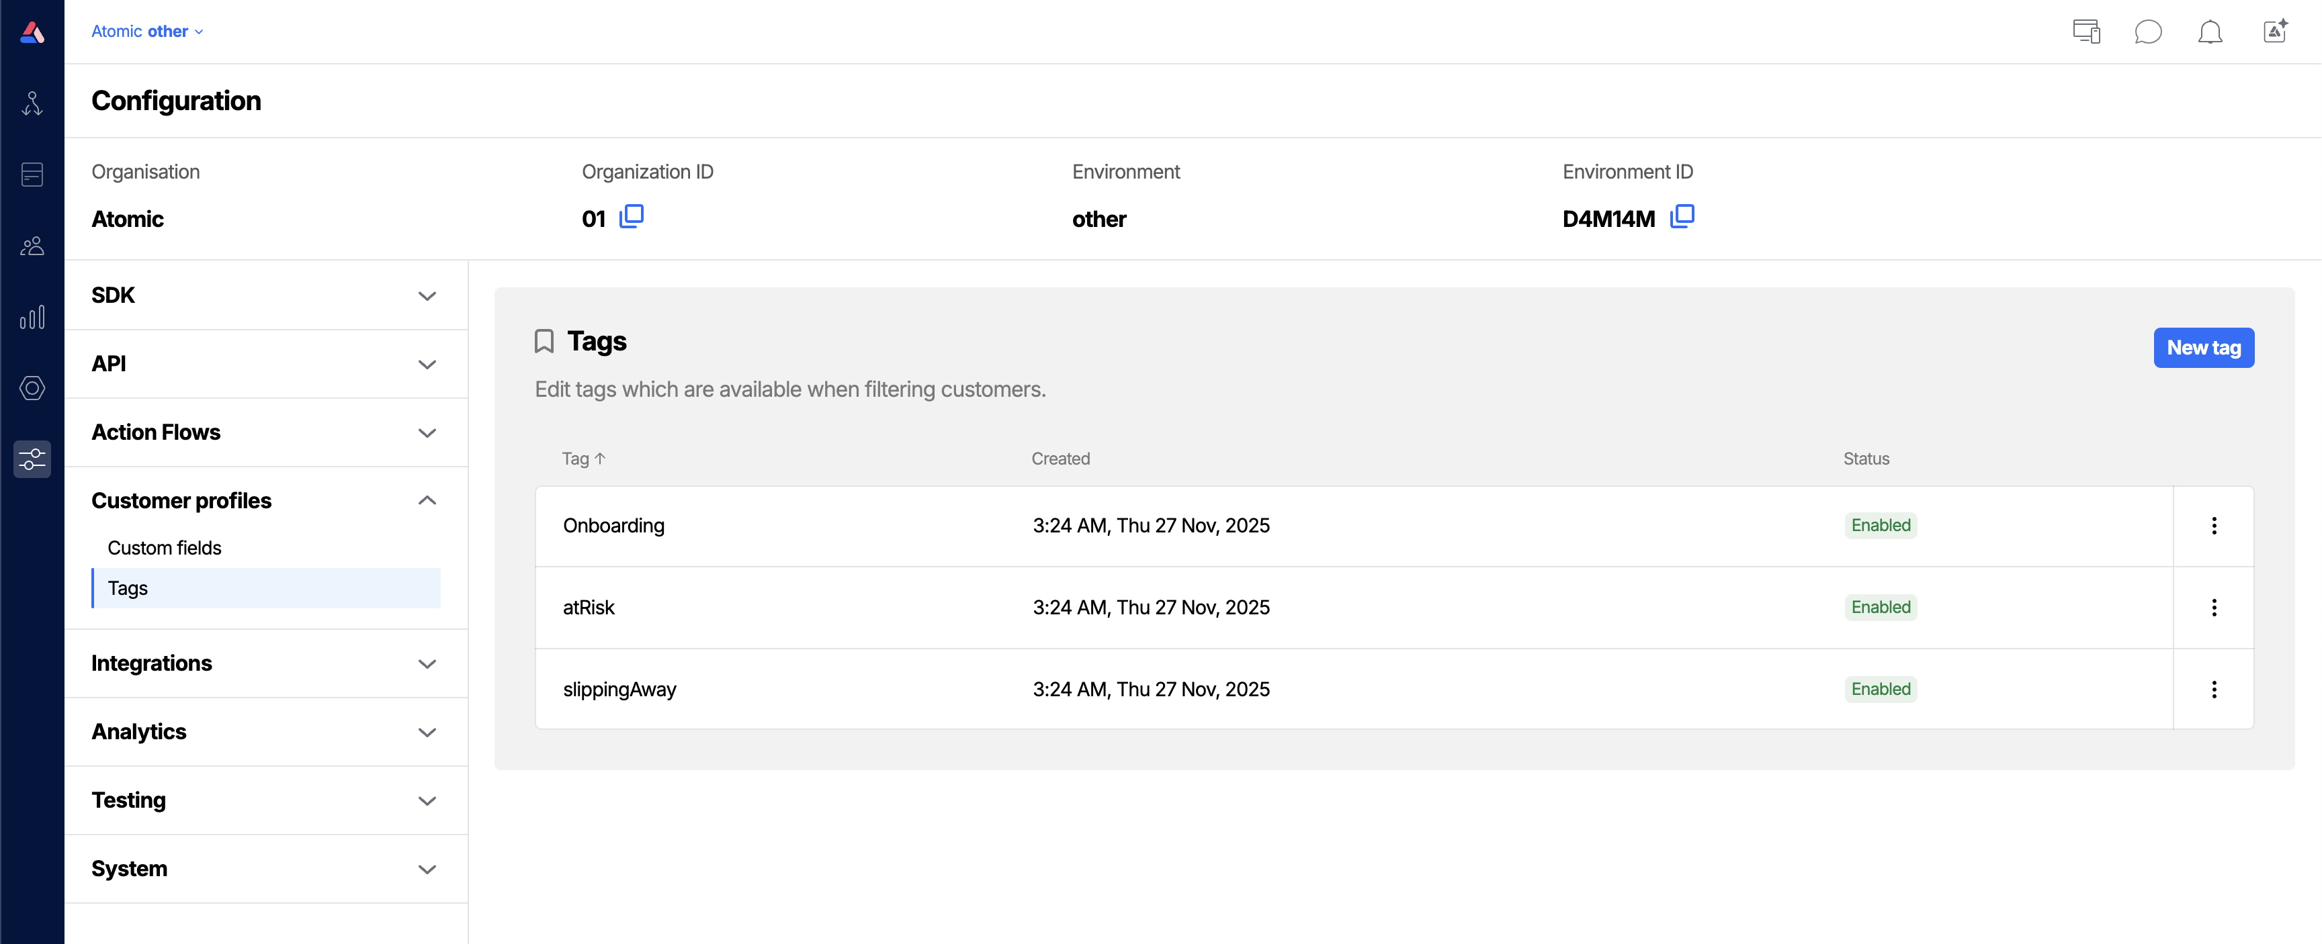Open the Atomic logo home icon
2322x944 pixels.
point(32,31)
